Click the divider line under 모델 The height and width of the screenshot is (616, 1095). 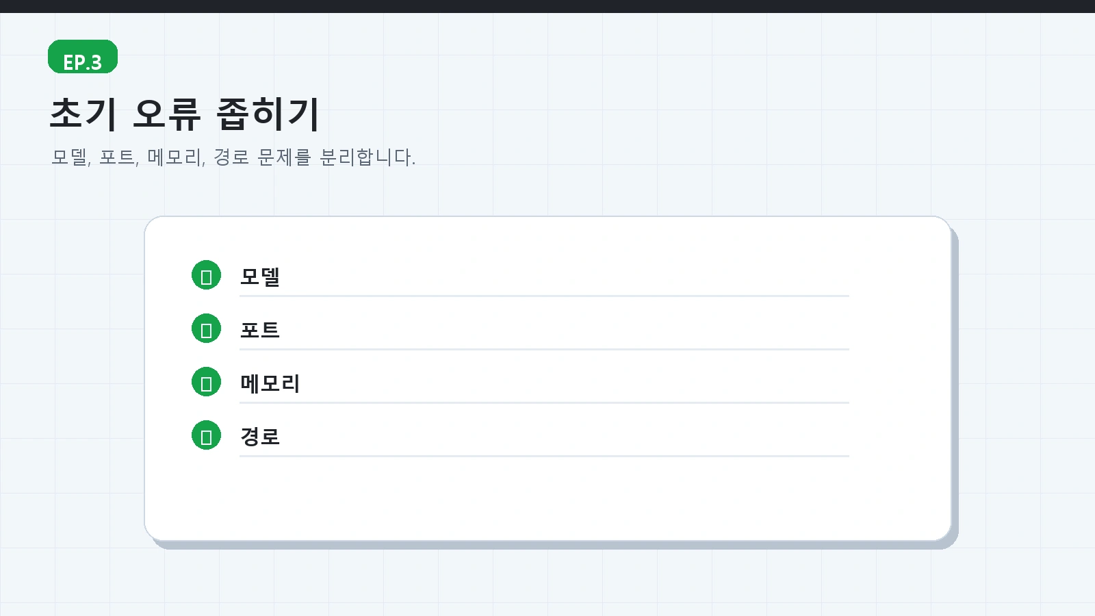[x=544, y=296]
